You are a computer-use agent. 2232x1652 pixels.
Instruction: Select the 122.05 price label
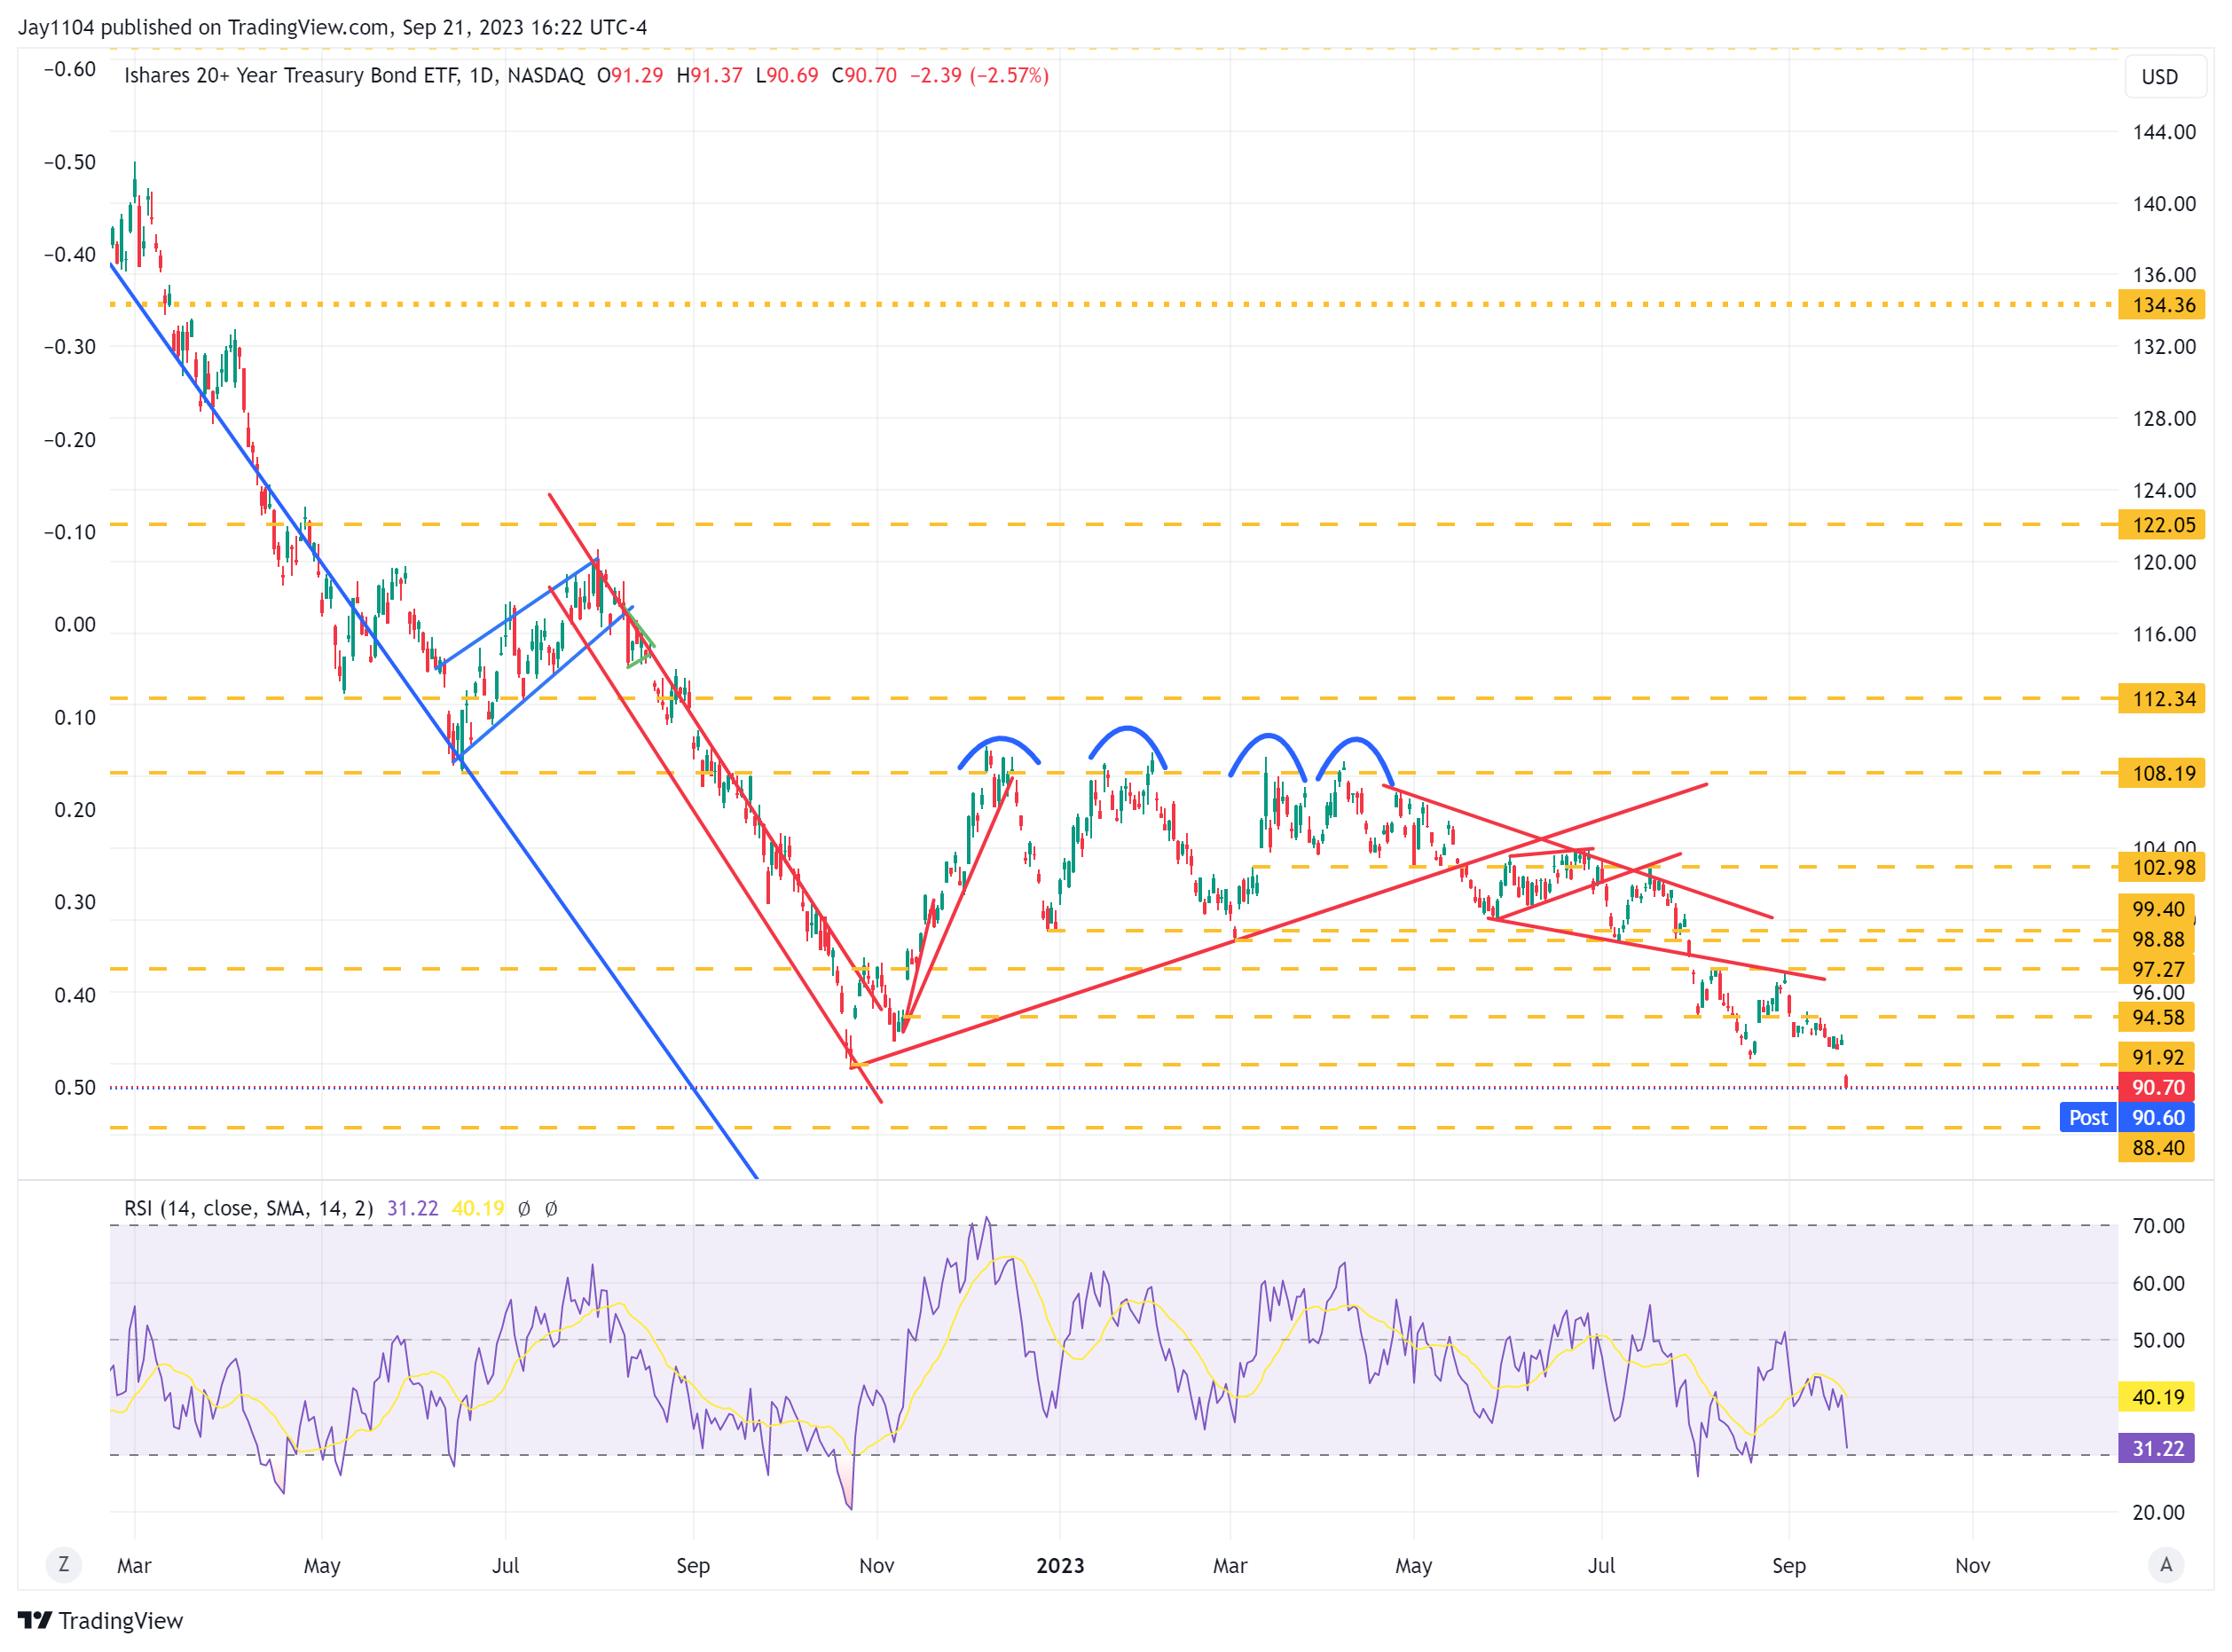coord(2161,525)
